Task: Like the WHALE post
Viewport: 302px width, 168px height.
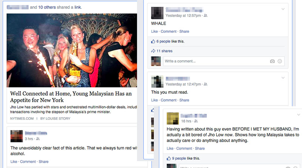Action: click(x=154, y=31)
